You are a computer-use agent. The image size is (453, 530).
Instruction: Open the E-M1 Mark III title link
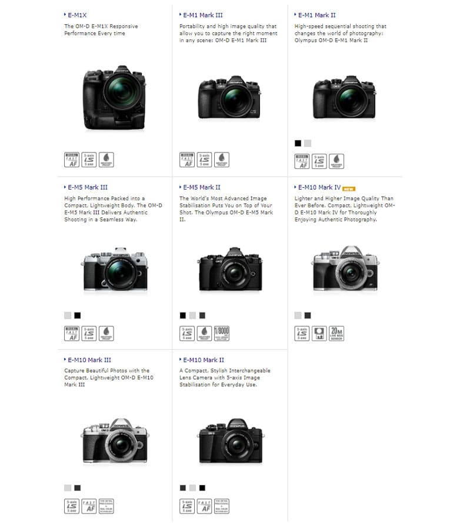202,15
